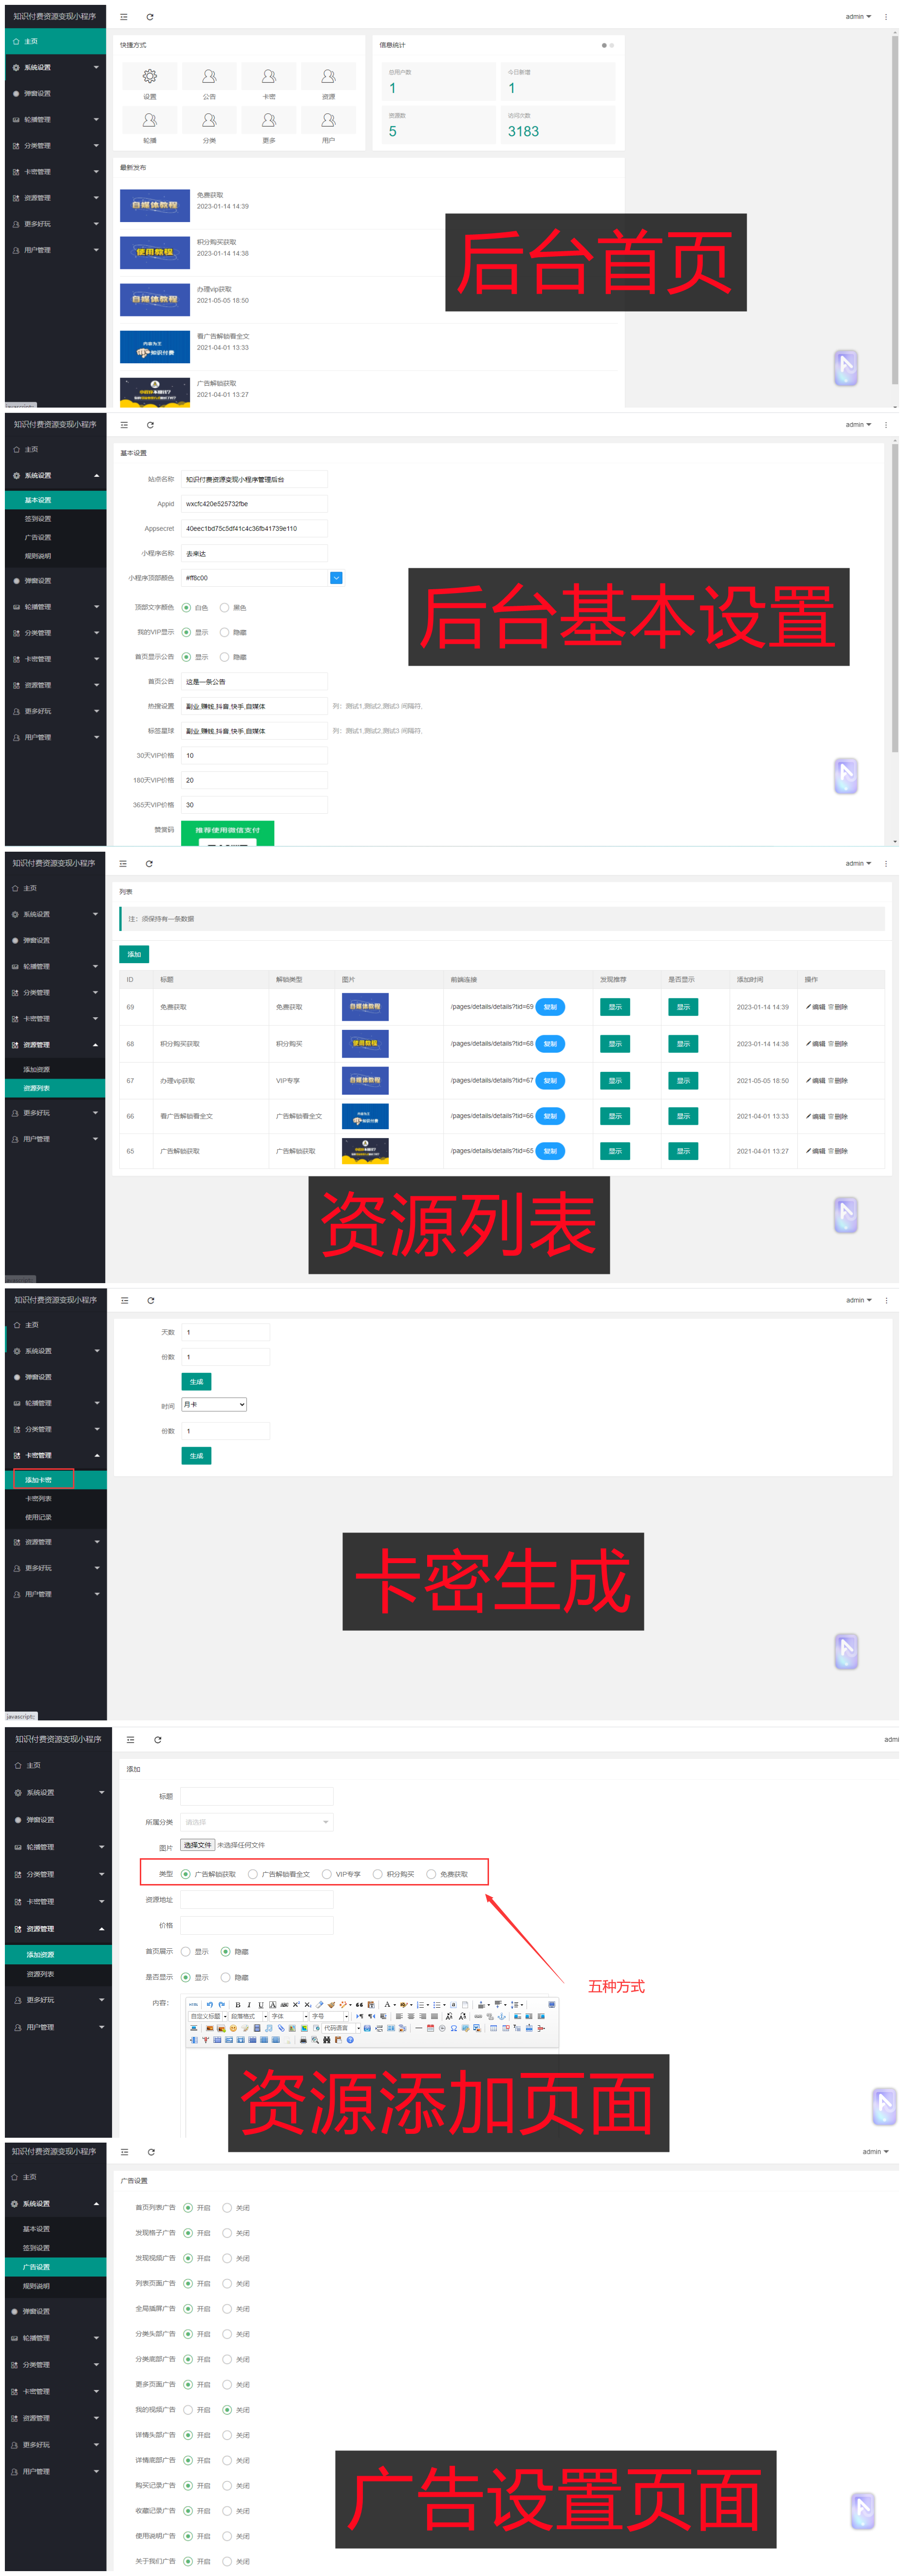Choose the VIP专享 type radio
904x2576 pixels.
pyautogui.click(x=327, y=1875)
